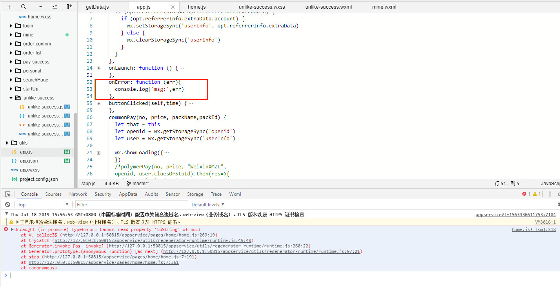
Task: Switch to getData.js tab
Action: click(x=97, y=7)
